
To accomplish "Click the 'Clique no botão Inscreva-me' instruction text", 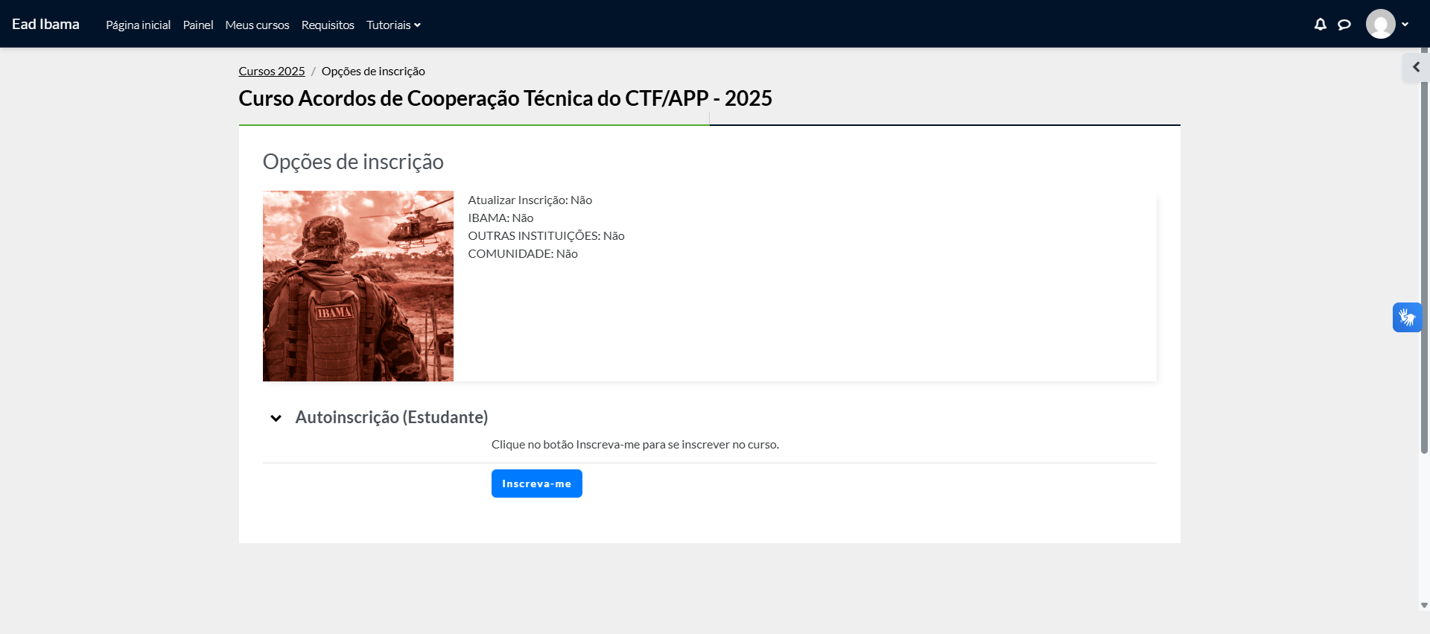I will click(635, 444).
